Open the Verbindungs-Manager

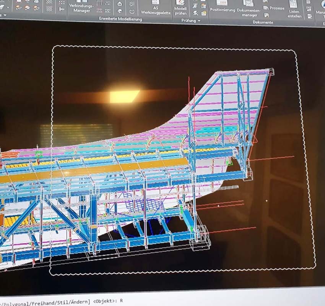point(81,7)
